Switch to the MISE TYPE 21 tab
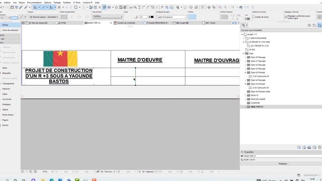This screenshot has width=322, height=181. (x=94, y=23)
